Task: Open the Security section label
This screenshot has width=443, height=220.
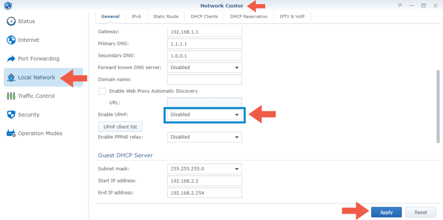Action: tap(29, 115)
